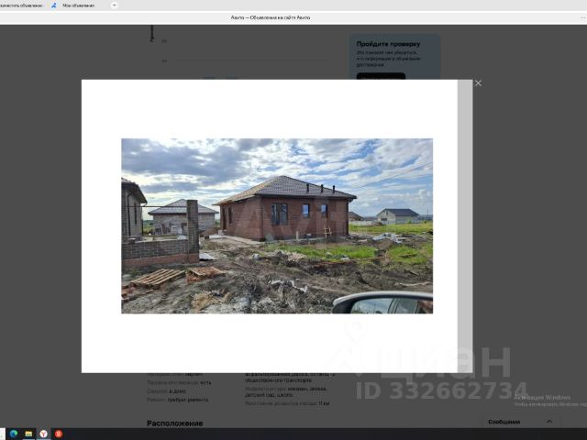Screen dimensions: 587x440
Task: Open Yandex Browser from the taskbar
Action: coord(44,434)
